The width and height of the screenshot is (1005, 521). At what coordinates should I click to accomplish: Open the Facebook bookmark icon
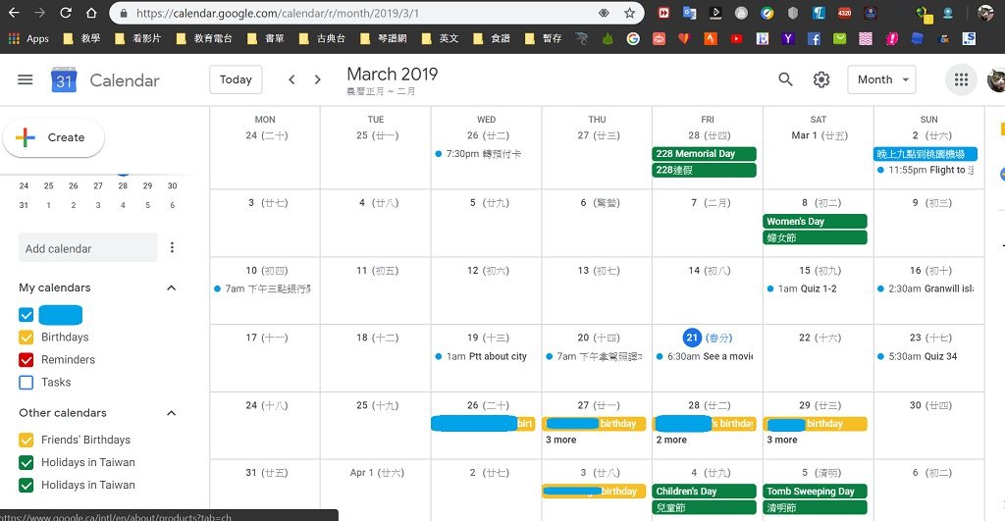click(x=814, y=38)
